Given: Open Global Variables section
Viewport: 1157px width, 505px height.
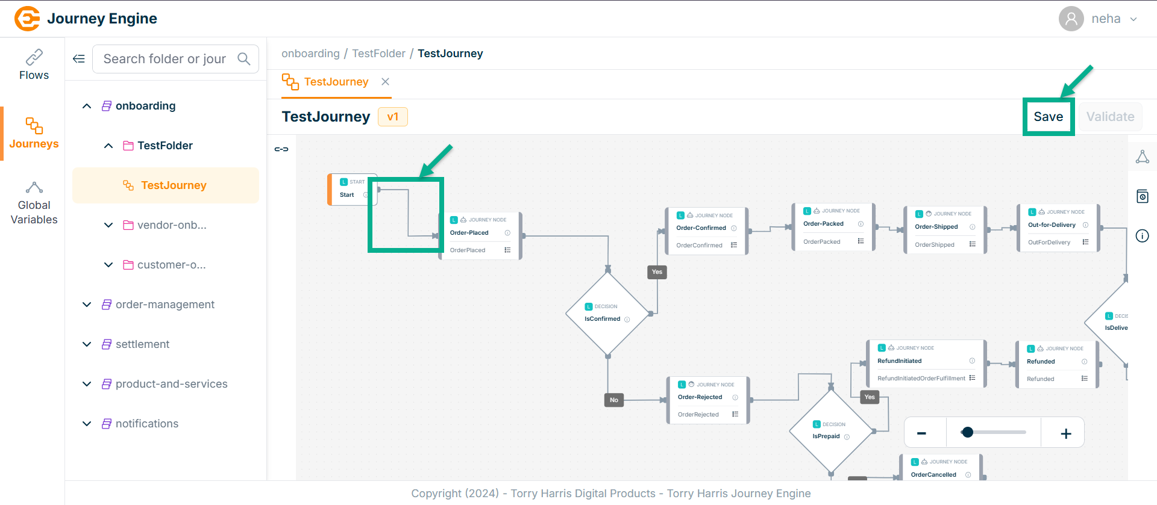Looking at the screenshot, I should tap(34, 203).
